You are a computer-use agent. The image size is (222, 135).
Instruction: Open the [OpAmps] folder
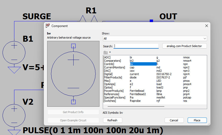point(109,84)
